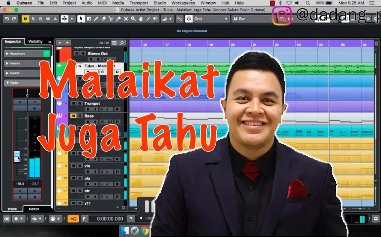The height and width of the screenshot is (237, 381).
Task: Select the Glue tool
Action: (118, 19)
